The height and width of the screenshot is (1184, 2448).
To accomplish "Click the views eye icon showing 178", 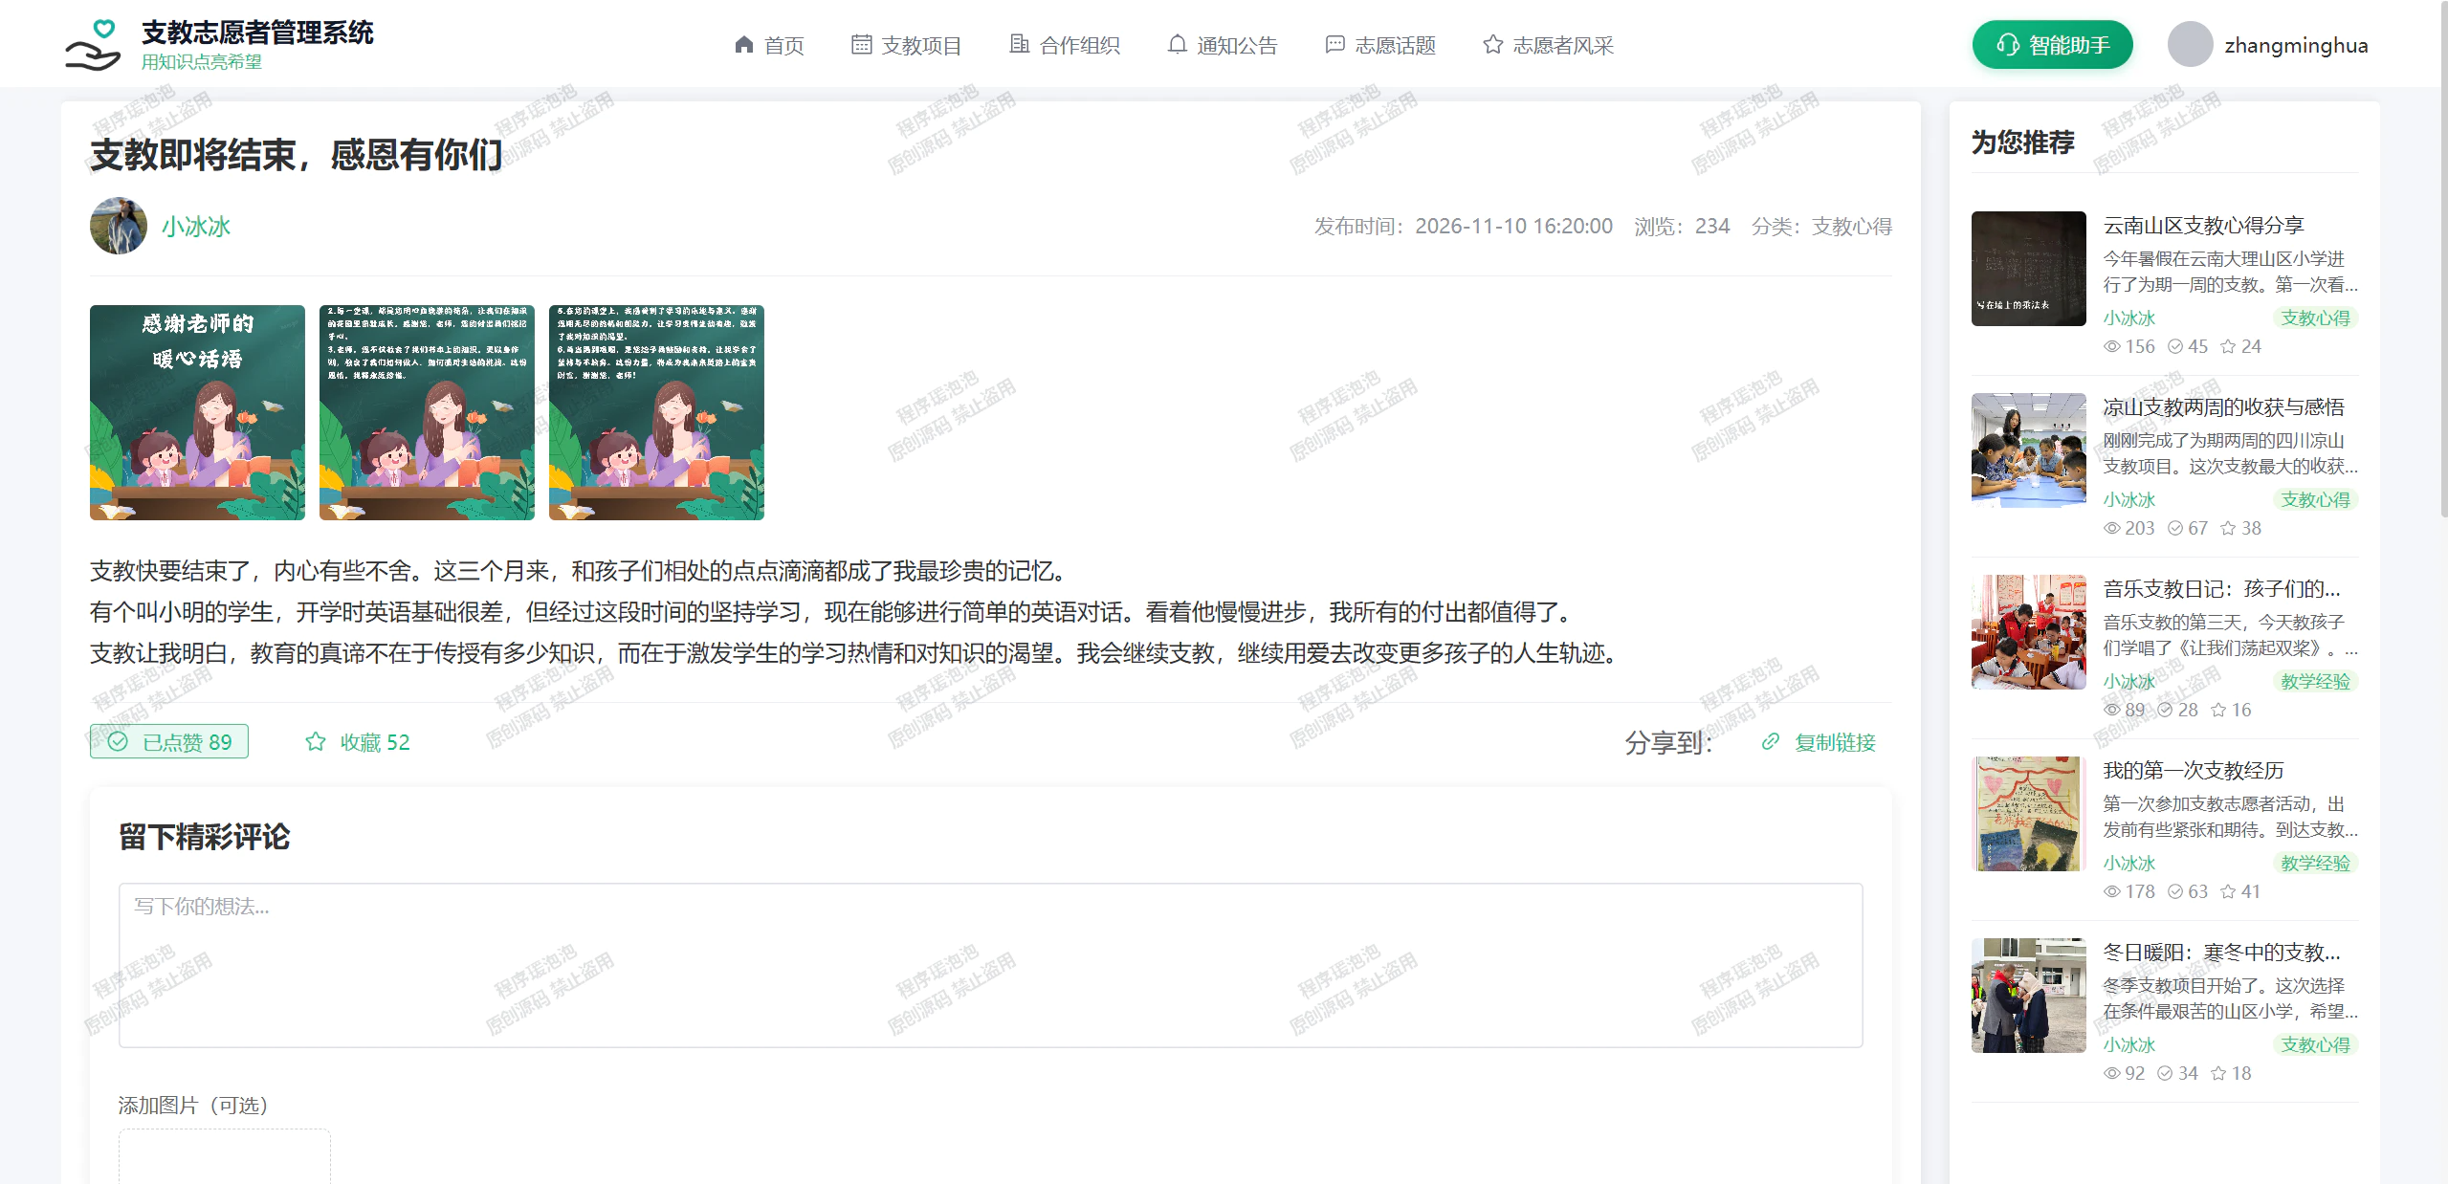I will click(2112, 891).
